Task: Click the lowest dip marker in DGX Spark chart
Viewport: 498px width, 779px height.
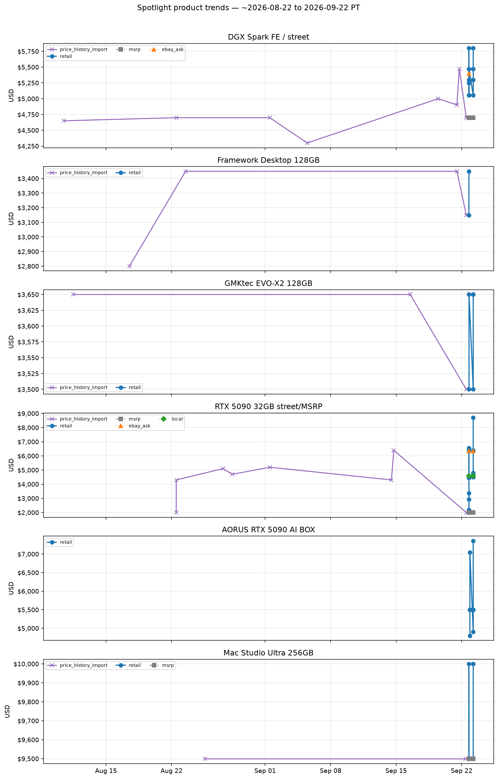Action: (x=307, y=143)
